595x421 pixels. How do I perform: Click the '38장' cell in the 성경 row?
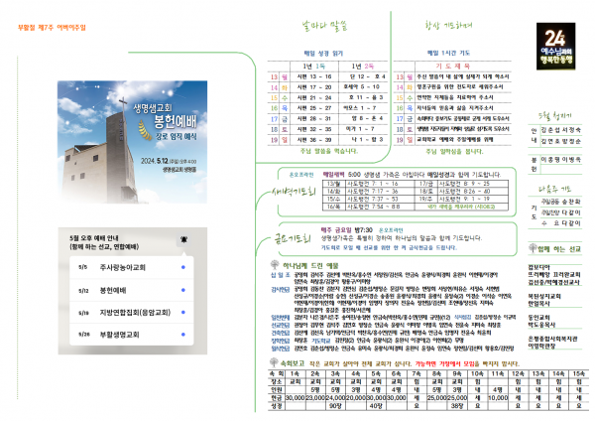(457, 406)
